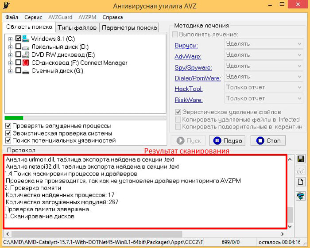Check the Локальный диск (D:) checkbox
This screenshot has width=310, height=248.
pos(18,47)
